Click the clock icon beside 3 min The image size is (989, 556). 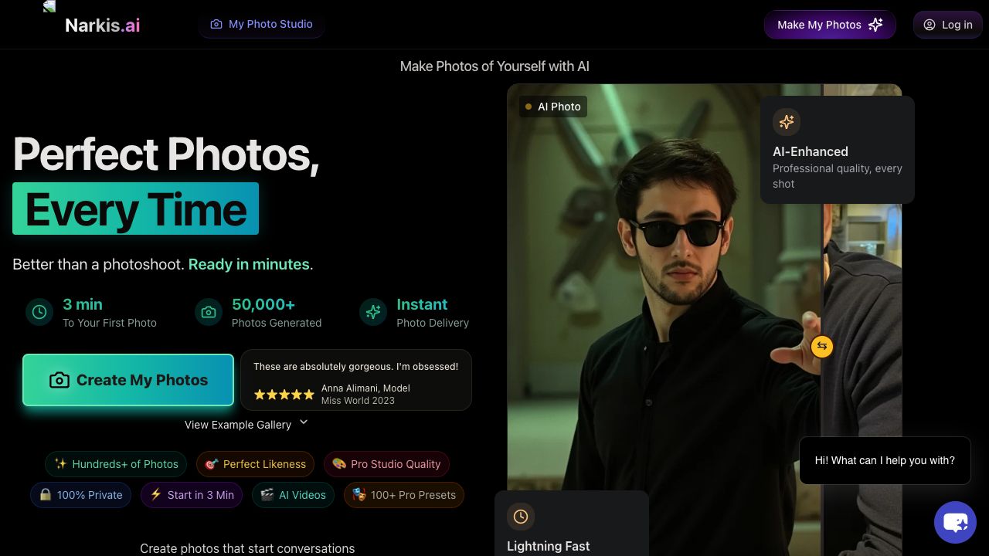point(39,312)
